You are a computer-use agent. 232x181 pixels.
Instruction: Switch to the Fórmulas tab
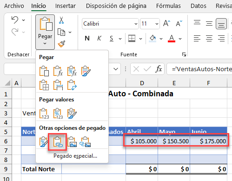(x=168, y=6)
